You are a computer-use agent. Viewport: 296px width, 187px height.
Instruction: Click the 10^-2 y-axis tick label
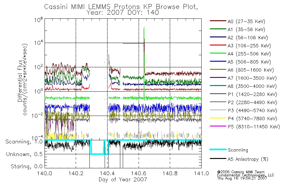[37, 115]
